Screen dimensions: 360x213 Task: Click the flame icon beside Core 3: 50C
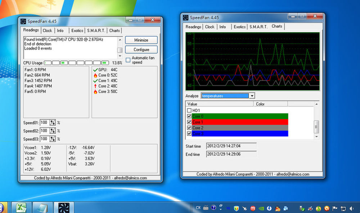click(x=95, y=91)
